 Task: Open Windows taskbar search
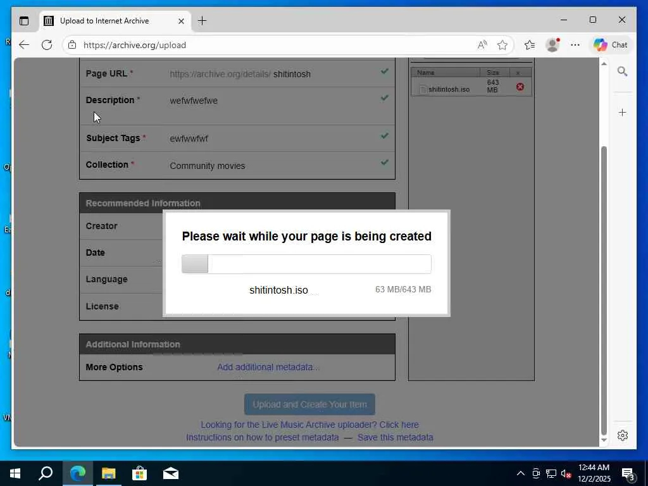46,473
